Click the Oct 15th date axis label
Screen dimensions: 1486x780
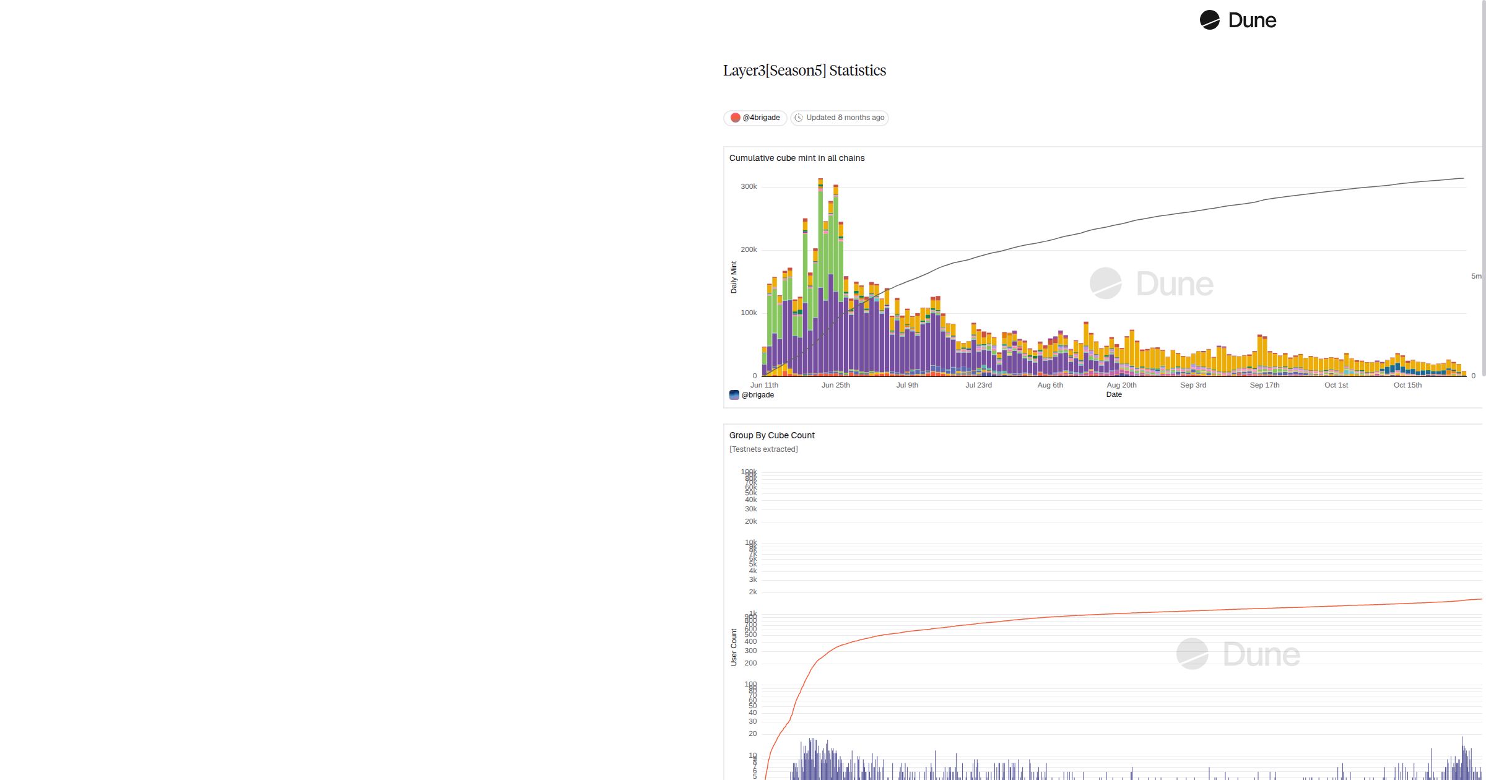pyautogui.click(x=1407, y=385)
